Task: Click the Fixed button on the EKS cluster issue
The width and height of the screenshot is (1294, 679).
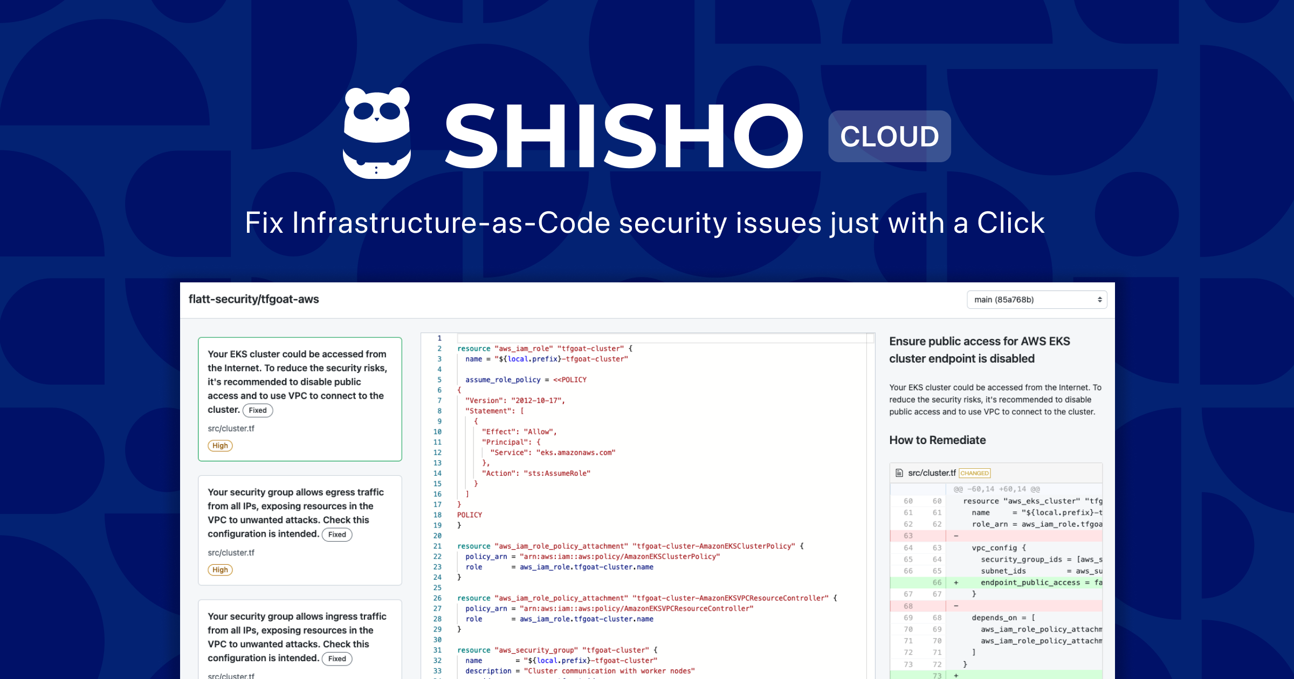Action: (x=258, y=410)
